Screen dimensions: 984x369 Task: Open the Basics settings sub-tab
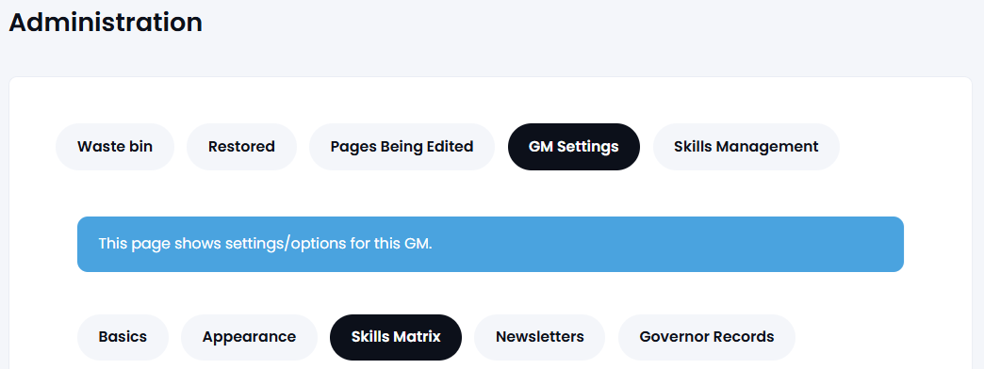coord(123,337)
